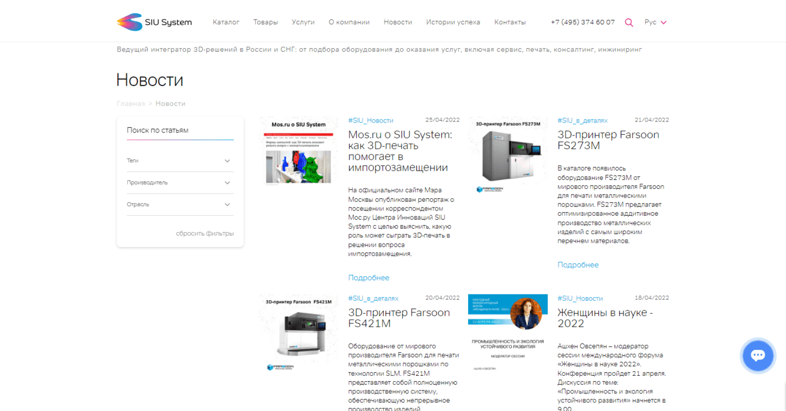This screenshot has width=786, height=411.
Task: Open the Farsoon FS273M printer thumbnail
Action: [x=508, y=156]
